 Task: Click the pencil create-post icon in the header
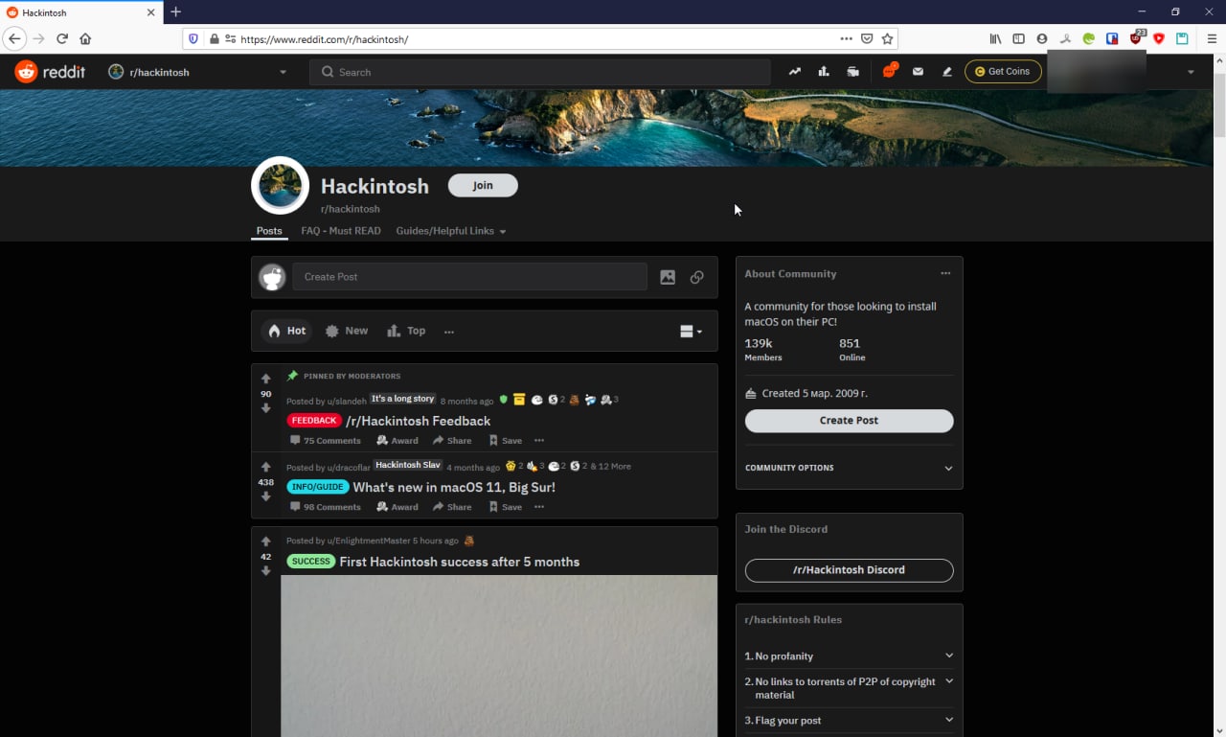(947, 72)
